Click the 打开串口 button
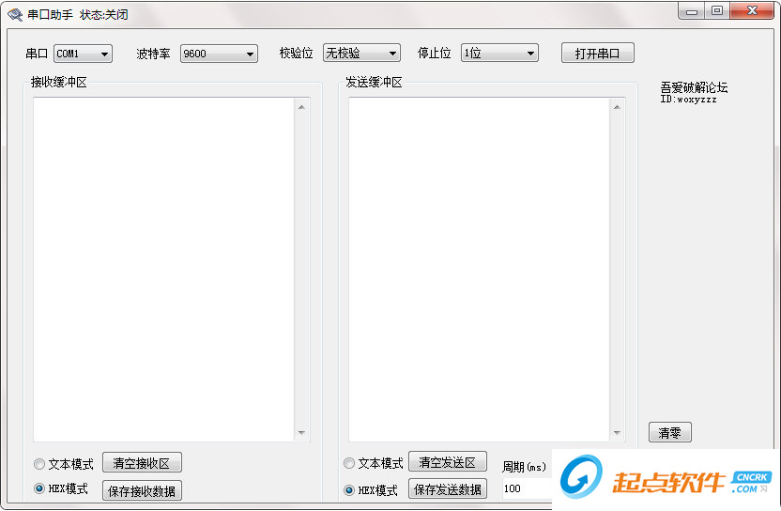 click(598, 53)
